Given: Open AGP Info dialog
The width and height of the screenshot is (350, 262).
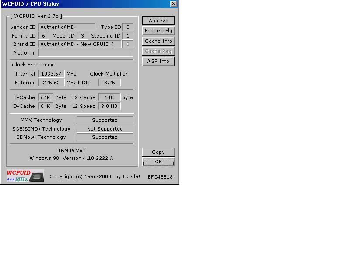Looking at the screenshot, I should (158, 61).
